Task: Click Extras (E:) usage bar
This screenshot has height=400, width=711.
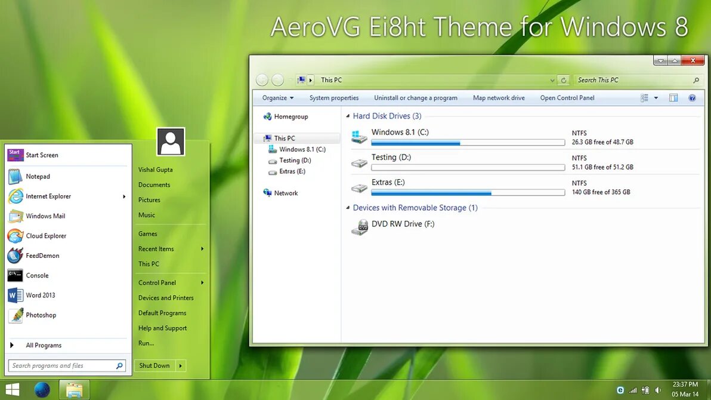Action: pos(468,192)
